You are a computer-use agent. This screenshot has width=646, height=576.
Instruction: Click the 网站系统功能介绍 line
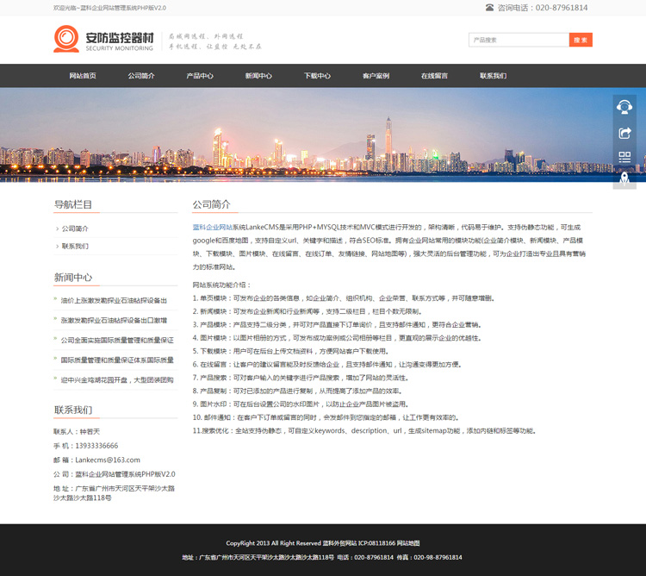[221, 285]
